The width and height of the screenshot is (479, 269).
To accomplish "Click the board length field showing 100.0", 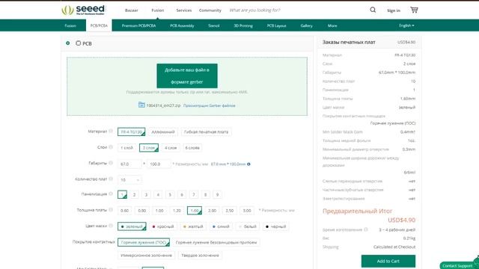I will click(x=159, y=164).
